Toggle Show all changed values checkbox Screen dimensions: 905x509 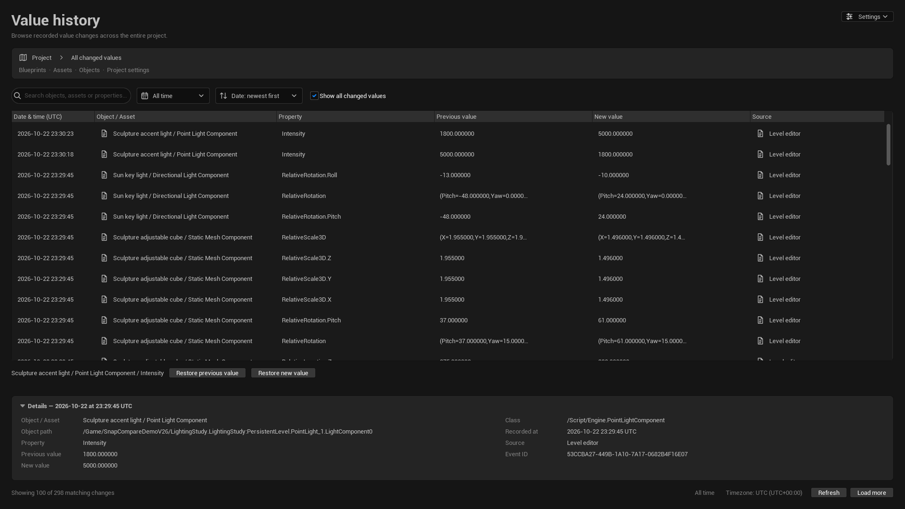tap(314, 96)
